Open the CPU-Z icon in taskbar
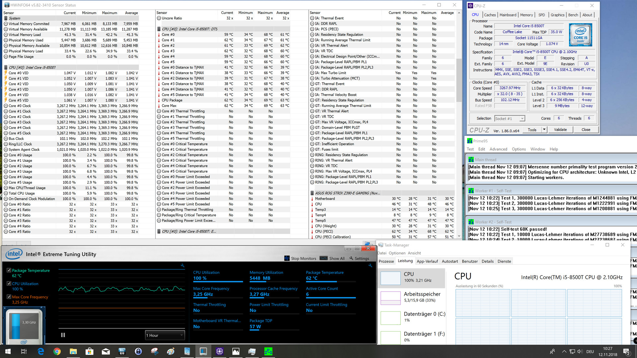637x358 pixels. [219, 351]
